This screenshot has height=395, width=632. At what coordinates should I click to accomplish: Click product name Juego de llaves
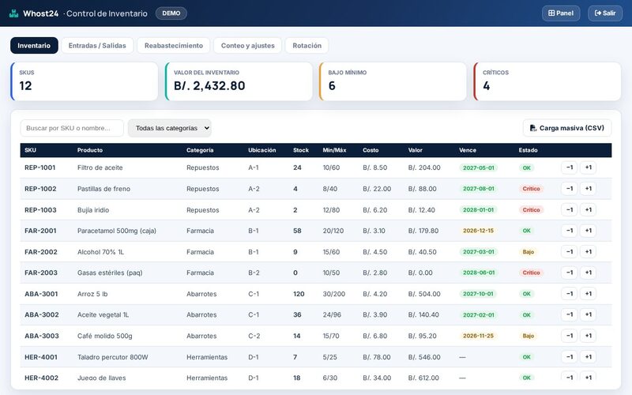coord(102,378)
